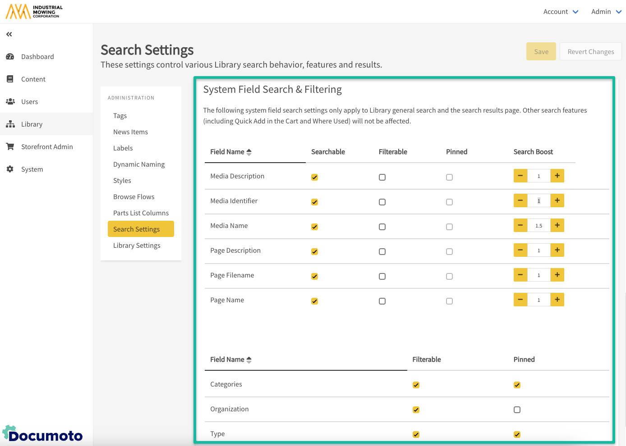Enable Filterable for Media Name

tap(382, 227)
